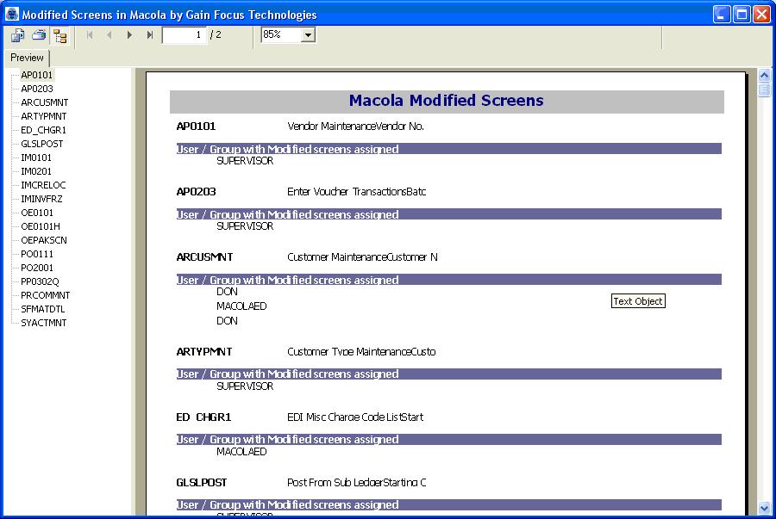Select IM0101 in the group tree
Image resolution: width=776 pixels, height=519 pixels.
point(36,158)
